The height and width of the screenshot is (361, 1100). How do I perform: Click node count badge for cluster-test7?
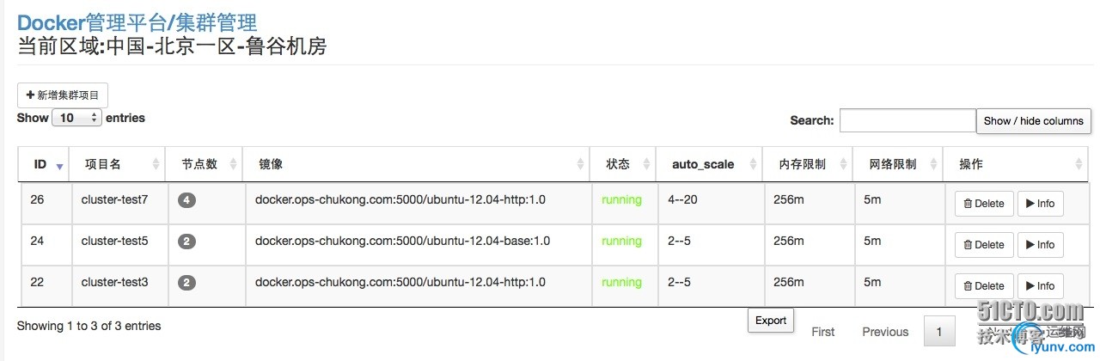point(187,200)
